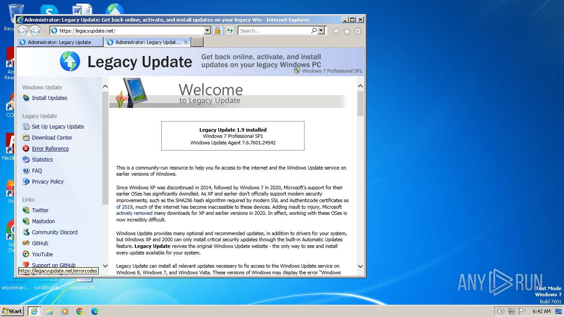Open a new blank tab
This screenshot has height=317, width=564.
tap(197, 42)
